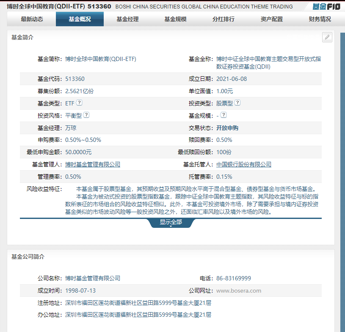Open 博时基金管理有限公司 manager link
345x332 pixels.
[x=93, y=164]
